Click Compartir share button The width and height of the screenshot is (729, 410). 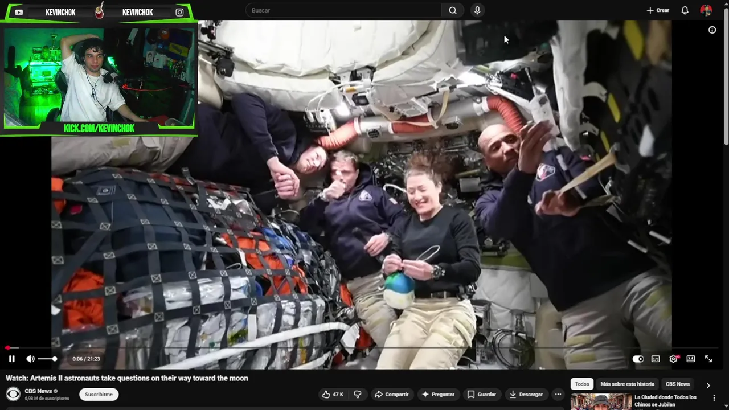pos(392,394)
